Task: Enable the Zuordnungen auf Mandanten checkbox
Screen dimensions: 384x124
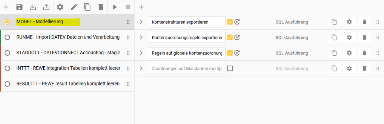Action: coord(230,68)
